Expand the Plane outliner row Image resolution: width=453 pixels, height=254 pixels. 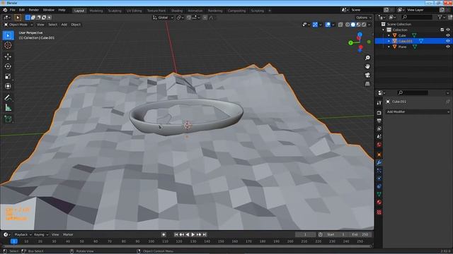pos(389,47)
